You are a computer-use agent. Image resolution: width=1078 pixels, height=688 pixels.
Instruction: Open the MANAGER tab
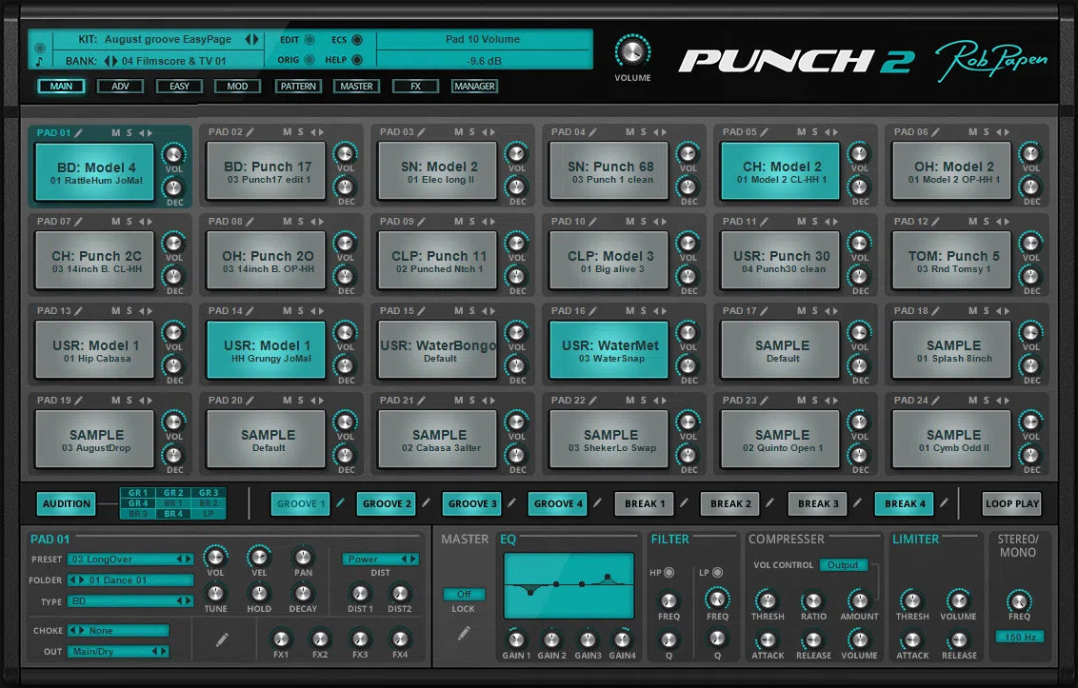[x=474, y=86]
